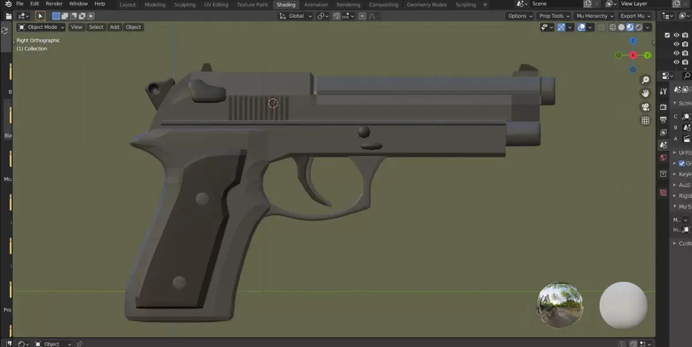Image resolution: width=692 pixels, height=347 pixels.
Task: Click the Scene name field
Action: [x=555, y=4]
